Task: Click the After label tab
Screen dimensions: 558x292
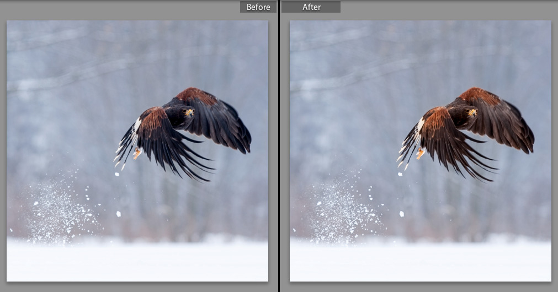Action: (311, 7)
